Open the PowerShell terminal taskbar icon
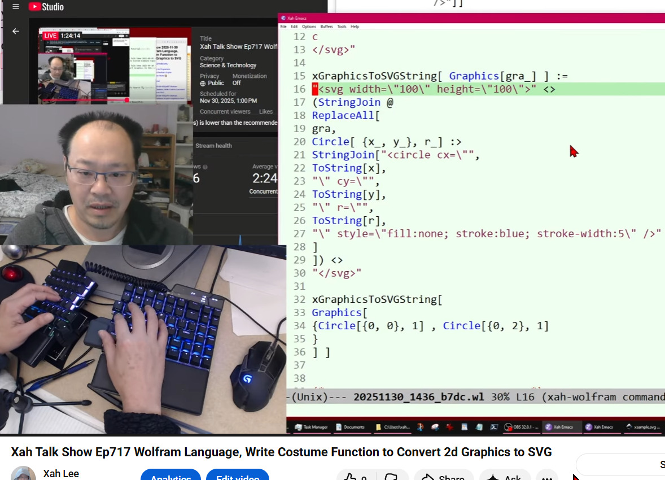The width and height of the screenshot is (665, 480). click(x=493, y=427)
